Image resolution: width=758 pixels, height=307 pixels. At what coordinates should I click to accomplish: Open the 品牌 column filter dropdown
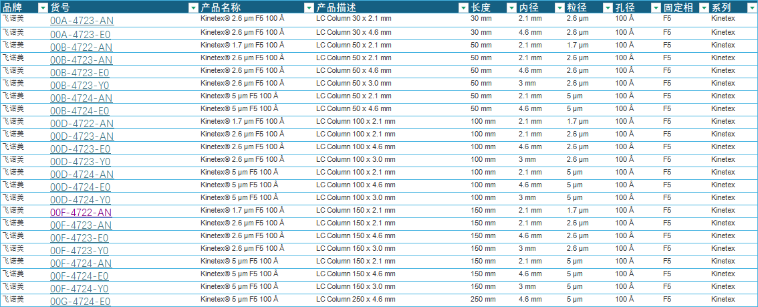[43, 7]
